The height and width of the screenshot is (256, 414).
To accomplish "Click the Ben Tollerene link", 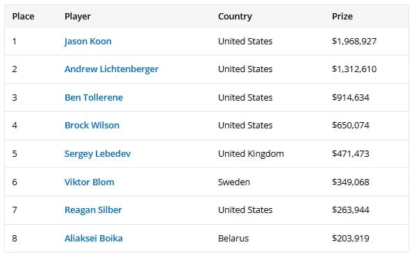I will pyautogui.click(x=94, y=98).
